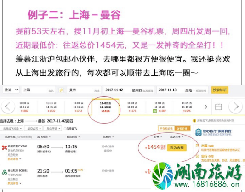This screenshot has width=245, height=192.
Task: Click the 10:15 arrival time
Action: (x=71, y=147)
